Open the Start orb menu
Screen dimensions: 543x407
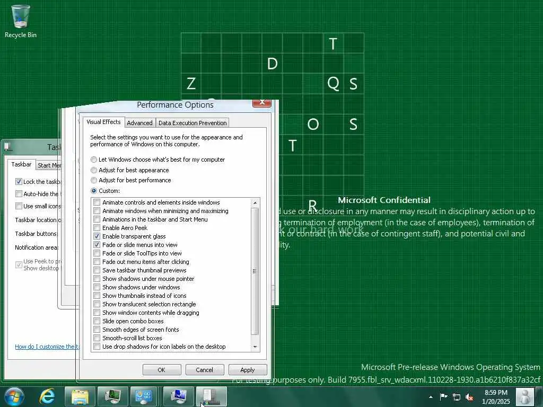tap(14, 396)
